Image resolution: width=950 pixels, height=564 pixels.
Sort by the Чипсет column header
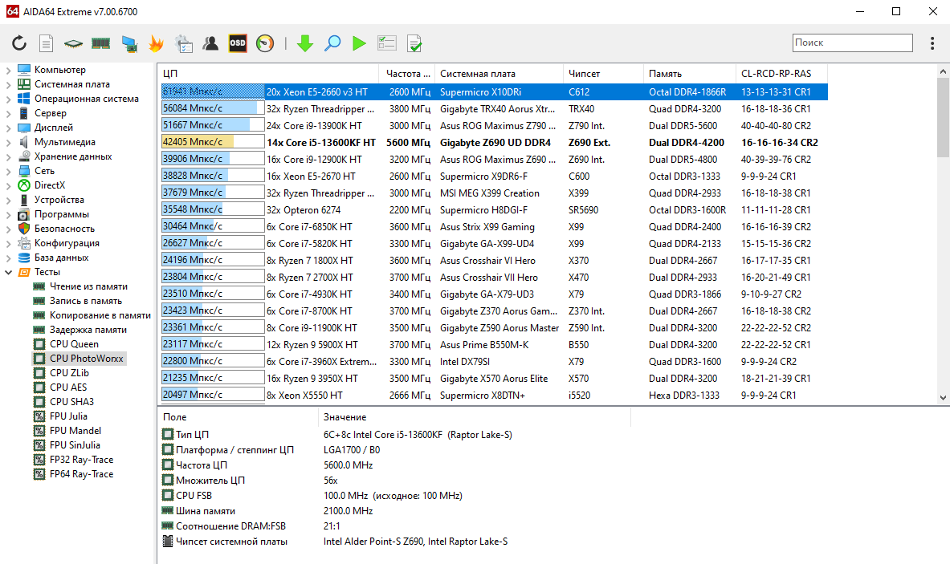(603, 73)
